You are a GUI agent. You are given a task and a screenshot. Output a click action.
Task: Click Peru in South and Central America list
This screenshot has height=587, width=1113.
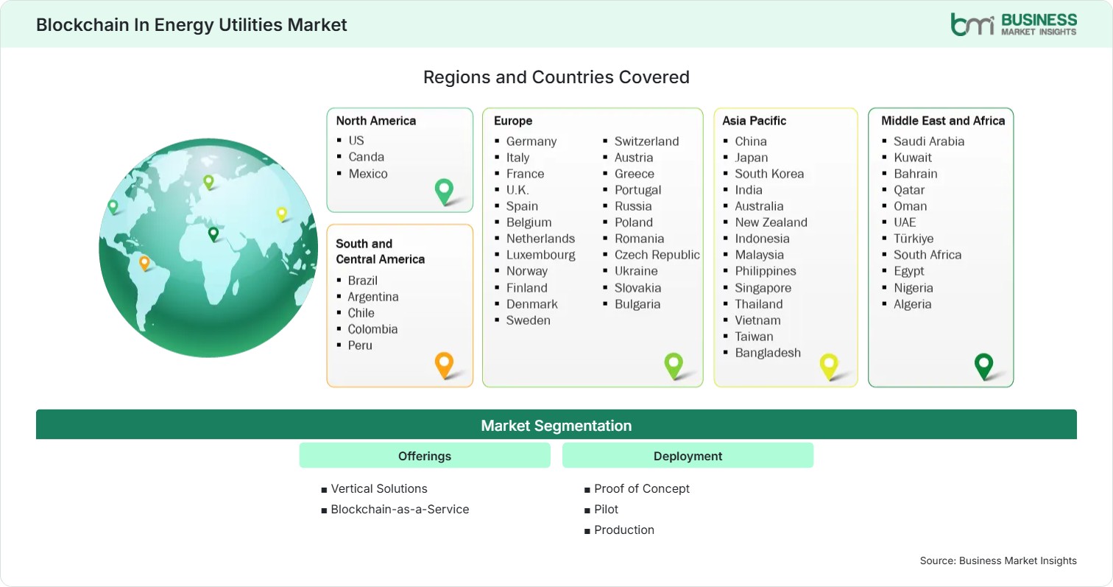pos(360,345)
